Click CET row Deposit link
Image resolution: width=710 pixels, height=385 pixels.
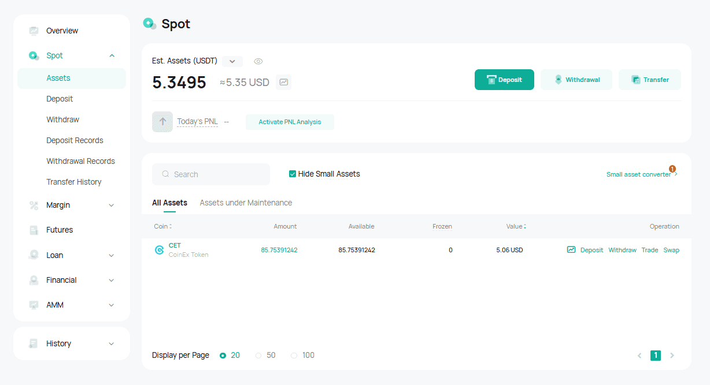[591, 250]
